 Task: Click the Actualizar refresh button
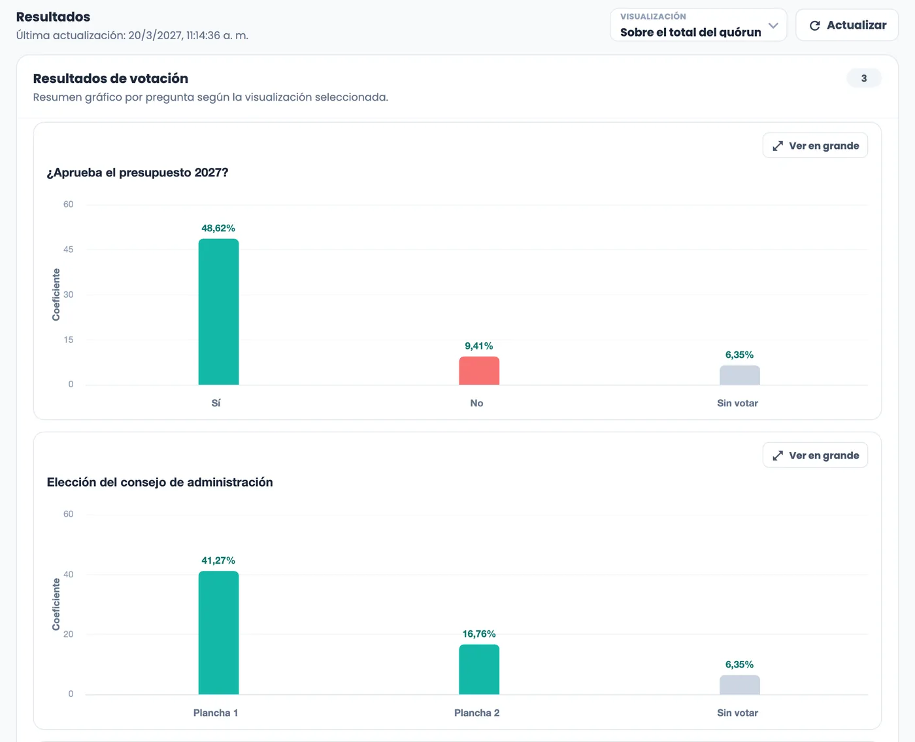click(847, 25)
